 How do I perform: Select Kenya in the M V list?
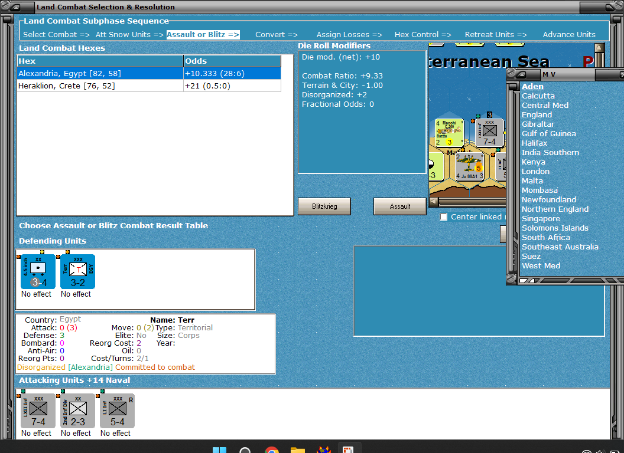point(534,162)
